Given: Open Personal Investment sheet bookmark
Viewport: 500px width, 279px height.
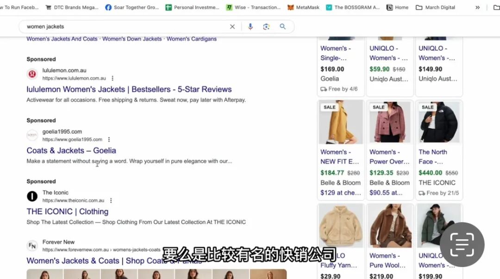Looking at the screenshot, I should click(192, 7).
